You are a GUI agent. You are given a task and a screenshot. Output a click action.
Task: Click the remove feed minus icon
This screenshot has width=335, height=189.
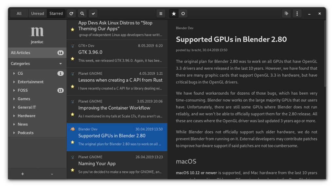pyautogui.click(x=52, y=174)
